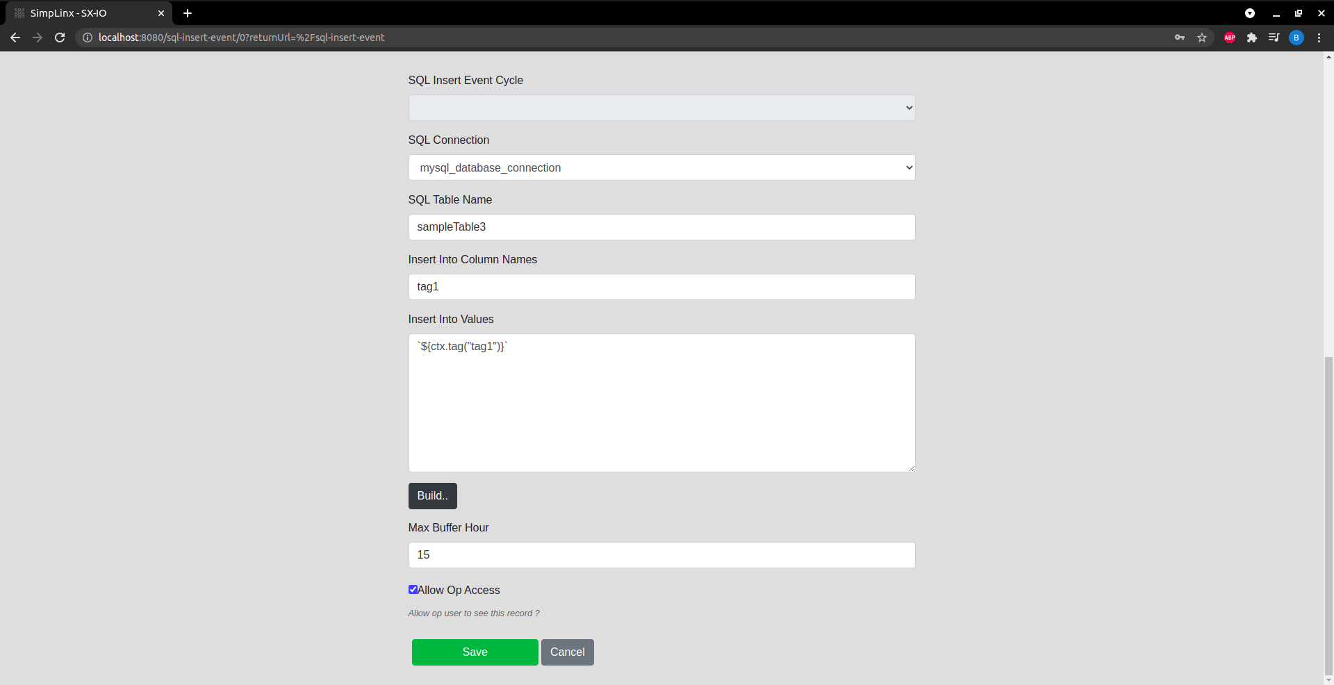The height and width of the screenshot is (685, 1334).
Task: Click the 'SQL Connection' label
Action: coord(449,140)
